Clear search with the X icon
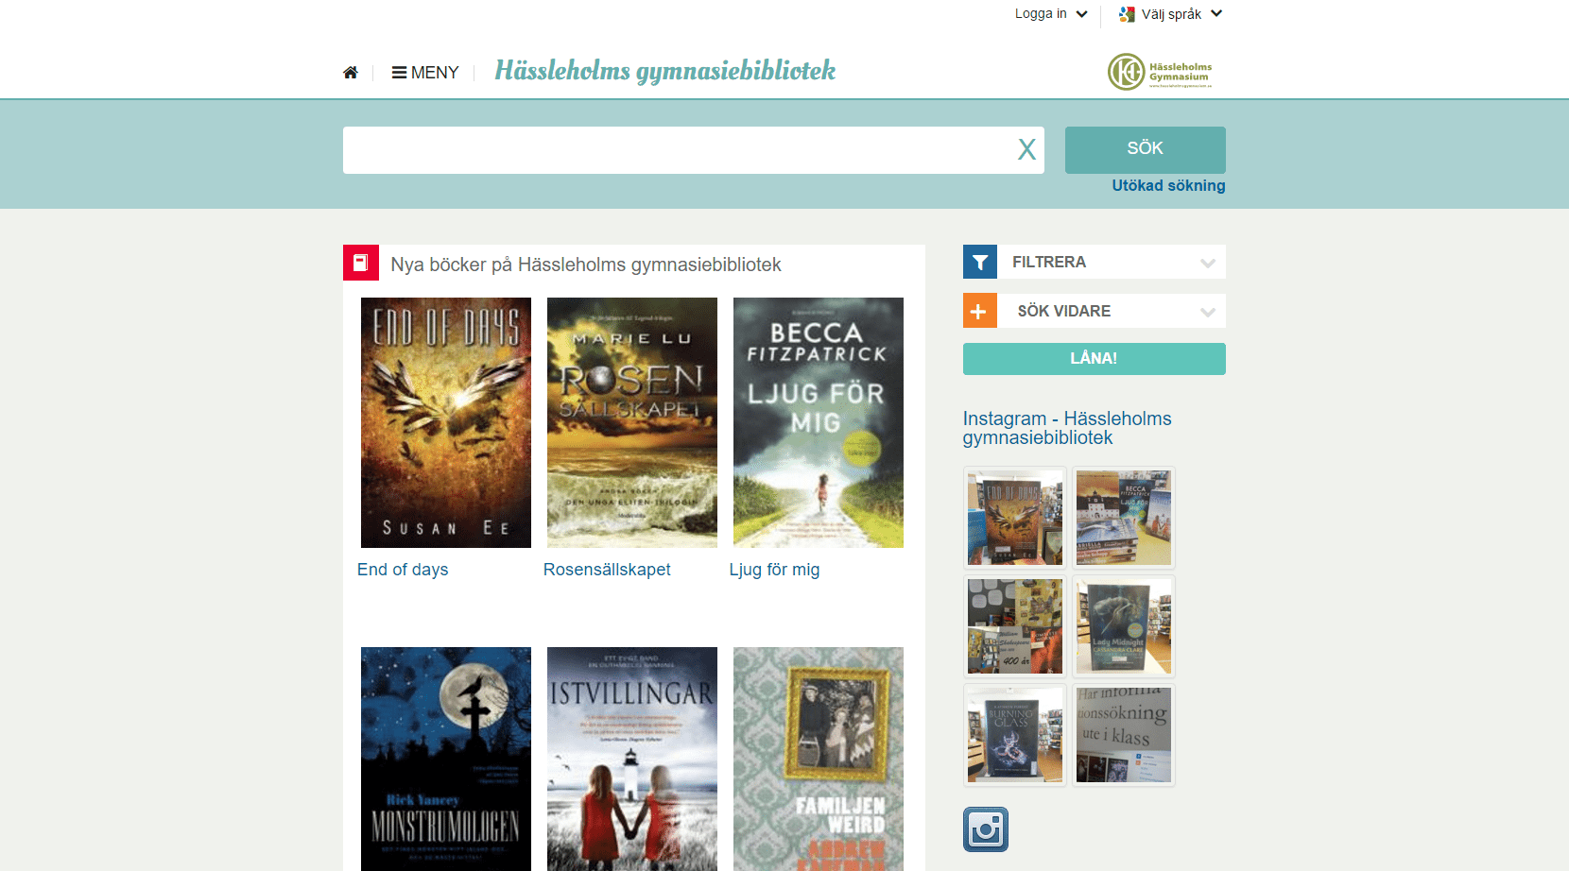Viewport: 1569px width, 871px height. click(1026, 149)
